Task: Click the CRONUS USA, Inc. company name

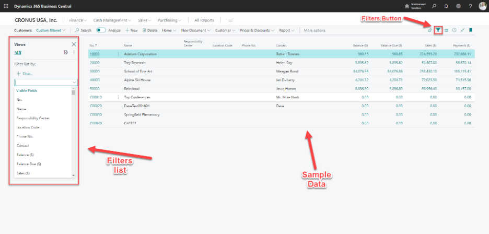Action: click(36, 20)
